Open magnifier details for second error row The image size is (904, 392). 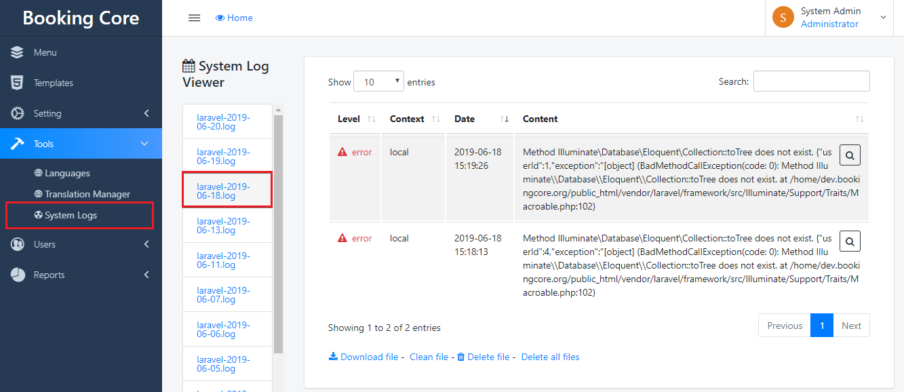click(850, 241)
